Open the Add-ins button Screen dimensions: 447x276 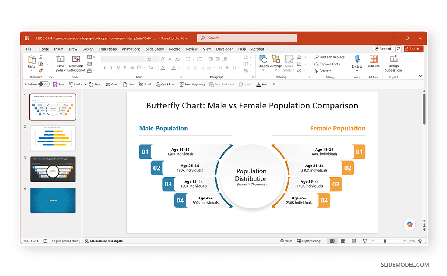[x=374, y=62]
